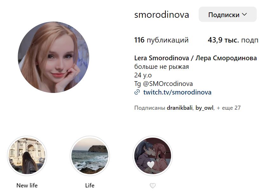Image resolution: width=259 pixels, height=196 pixels.
Task: Open the profile avatar photo
Action: tap(54, 57)
